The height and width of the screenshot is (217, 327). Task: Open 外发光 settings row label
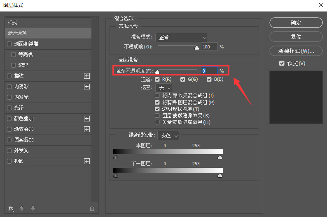click(21, 151)
